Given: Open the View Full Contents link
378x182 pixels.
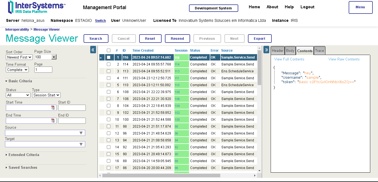Looking at the screenshot, I should tap(289, 59).
